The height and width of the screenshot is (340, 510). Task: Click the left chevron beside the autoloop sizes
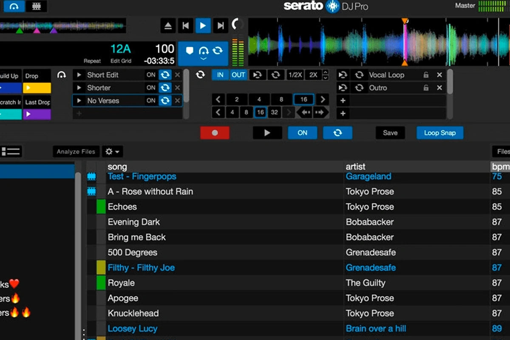[218, 99]
